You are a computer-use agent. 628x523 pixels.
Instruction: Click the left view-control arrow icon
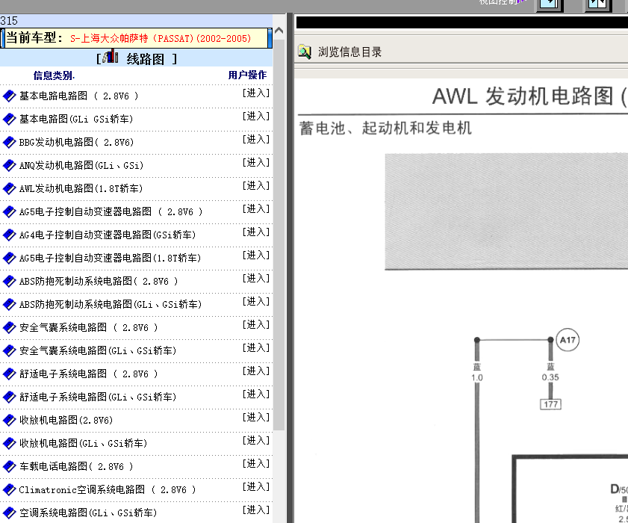549,4
